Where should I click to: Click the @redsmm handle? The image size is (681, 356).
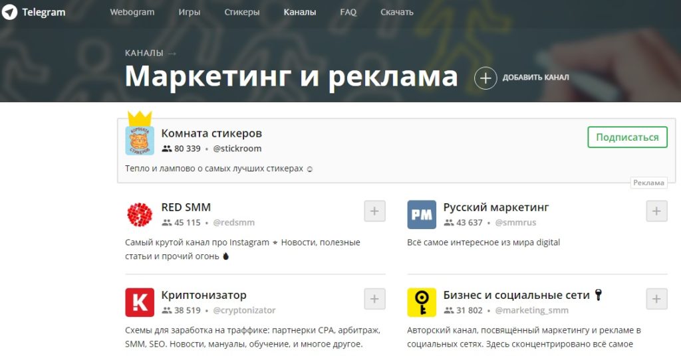[233, 222]
